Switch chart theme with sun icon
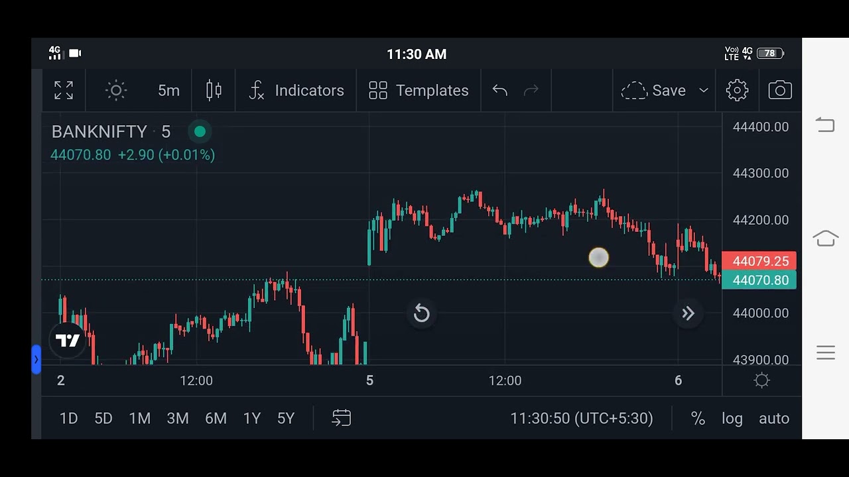 pyautogui.click(x=116, y=91)
